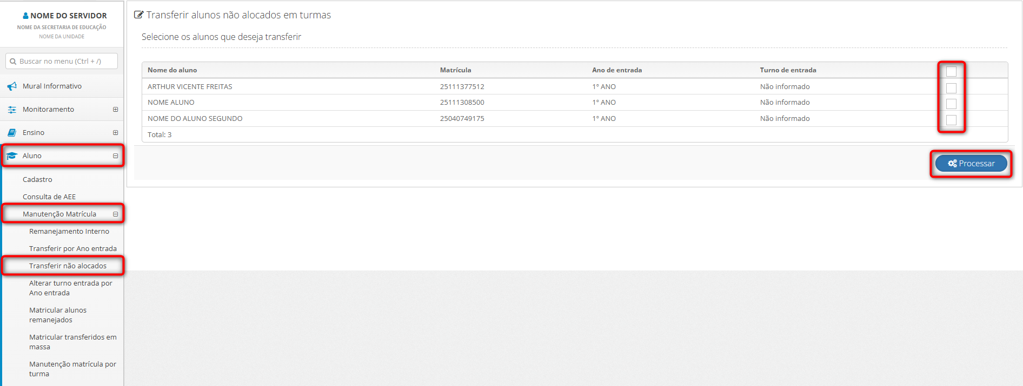Image resolution: width=1023 pixels, height=386 pixels.
Task: Expand the Monitoramento menu with plus icon
Action: (115, 110)
